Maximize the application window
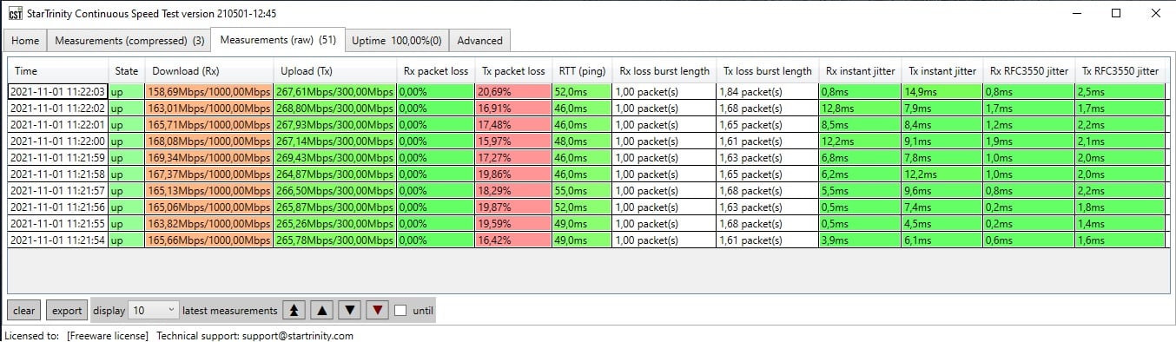 tap(1116, 13)
